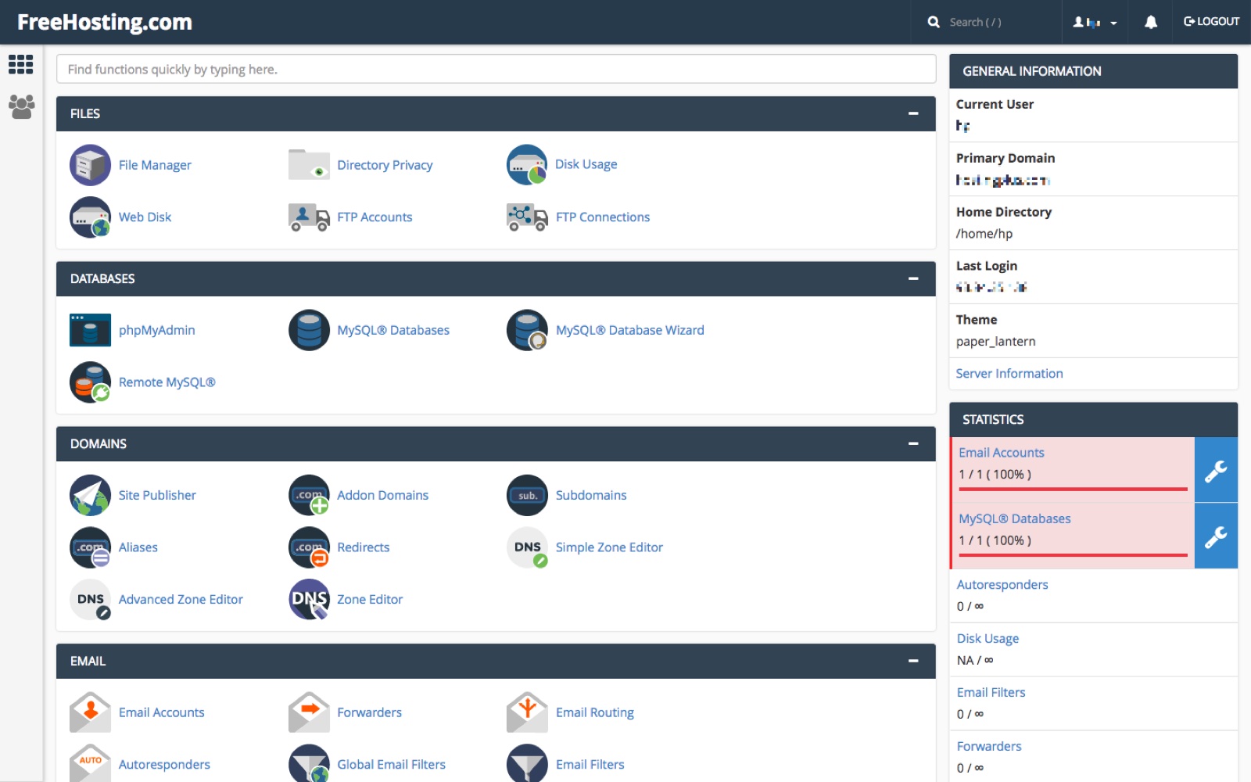This screenshot has height=782, width=1251.
Task: Open the MySQL Database Wizard
Action: (629, 330)
